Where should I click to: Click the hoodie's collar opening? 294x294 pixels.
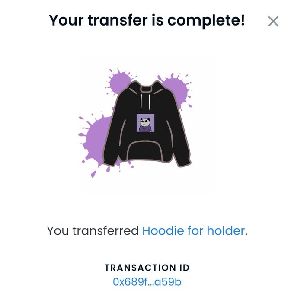[146, 89]
